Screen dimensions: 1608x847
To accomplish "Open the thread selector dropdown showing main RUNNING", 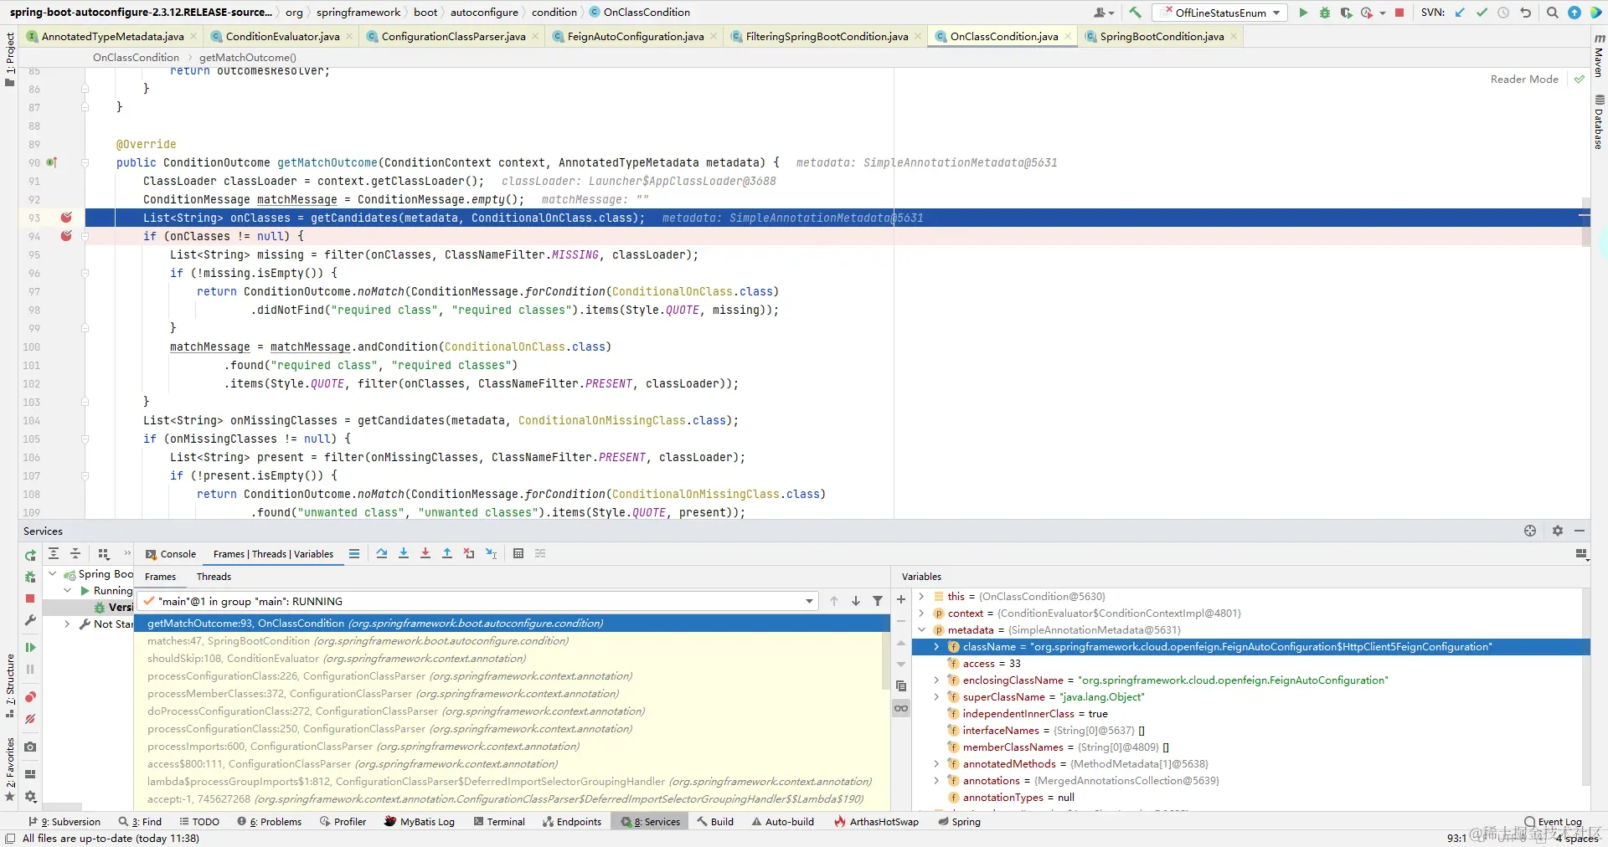I will 478,601.
